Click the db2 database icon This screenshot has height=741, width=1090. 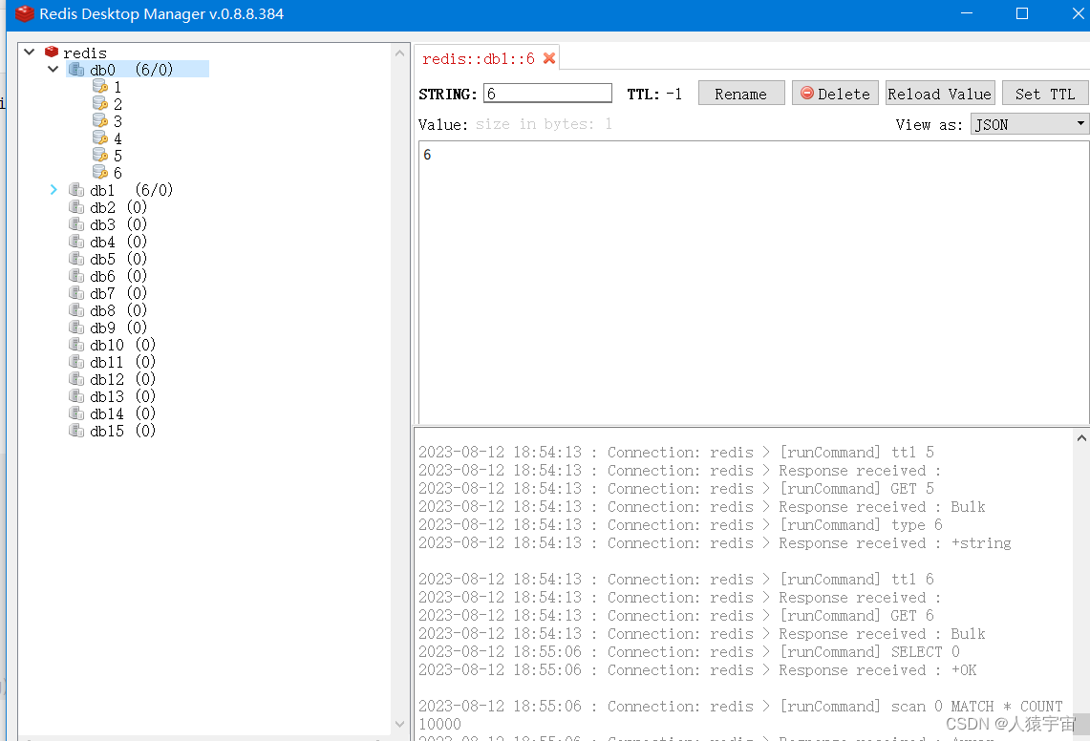(x=76, y=207)
